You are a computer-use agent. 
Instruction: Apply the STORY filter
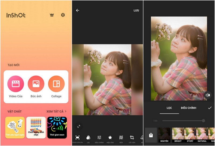point(190,135)
